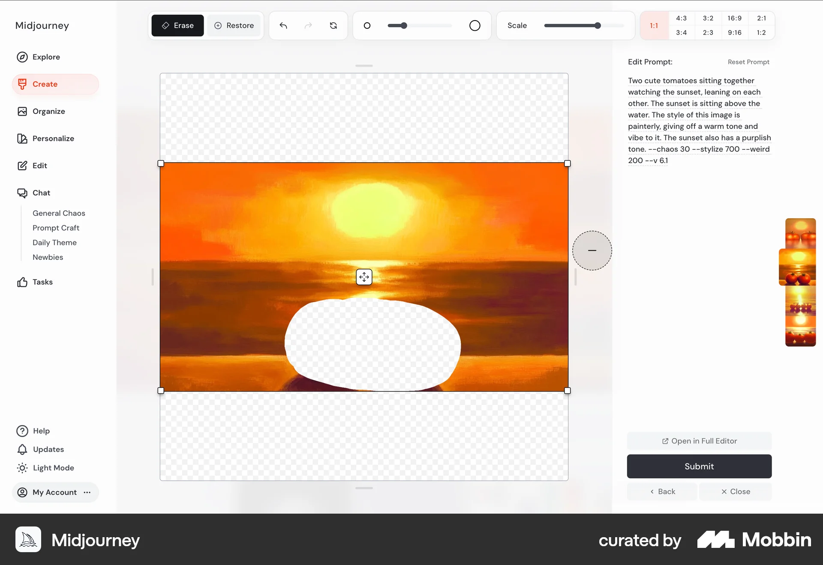The height and width of the screenshot is (565, 823).
Task: Adjust the Scale slider
Action: pyautogui.click(x=598, y=25)
